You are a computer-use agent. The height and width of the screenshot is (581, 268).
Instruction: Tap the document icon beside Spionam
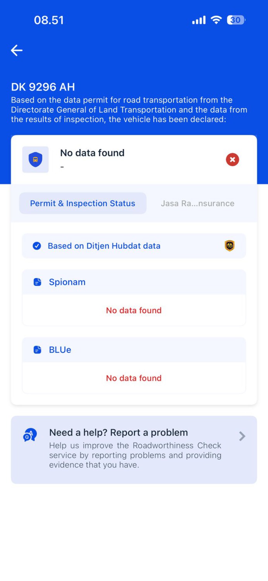pos(37,282)
